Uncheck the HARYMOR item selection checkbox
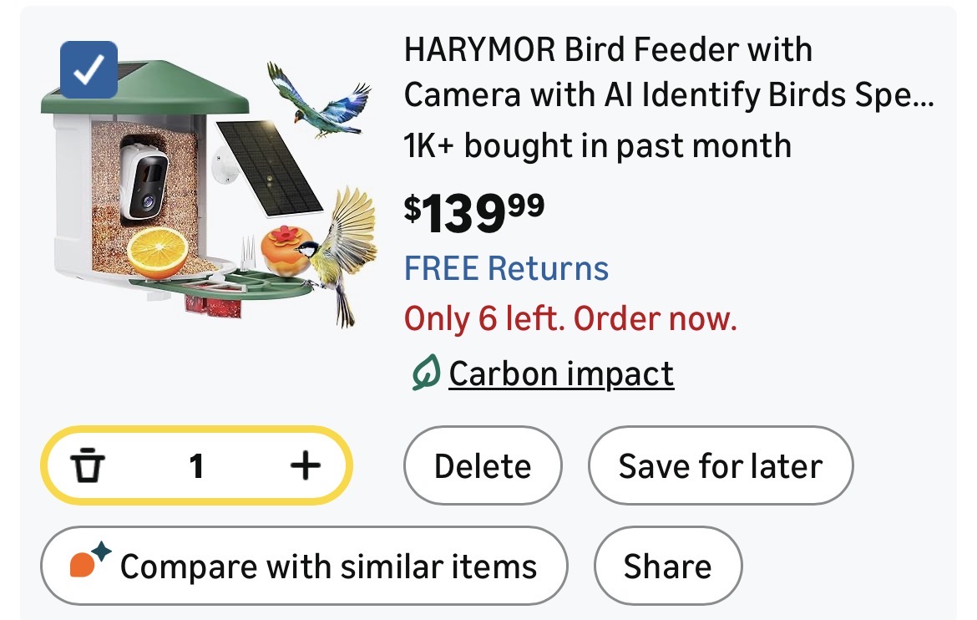977x620 pixels. pos(89,70)
